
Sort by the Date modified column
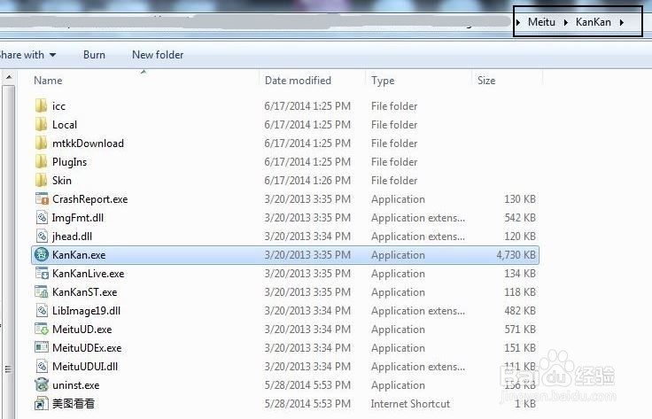point(298,81)
